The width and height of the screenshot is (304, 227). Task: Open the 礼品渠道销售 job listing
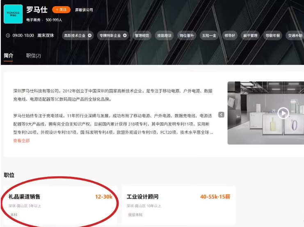click(x=25, y=197)
